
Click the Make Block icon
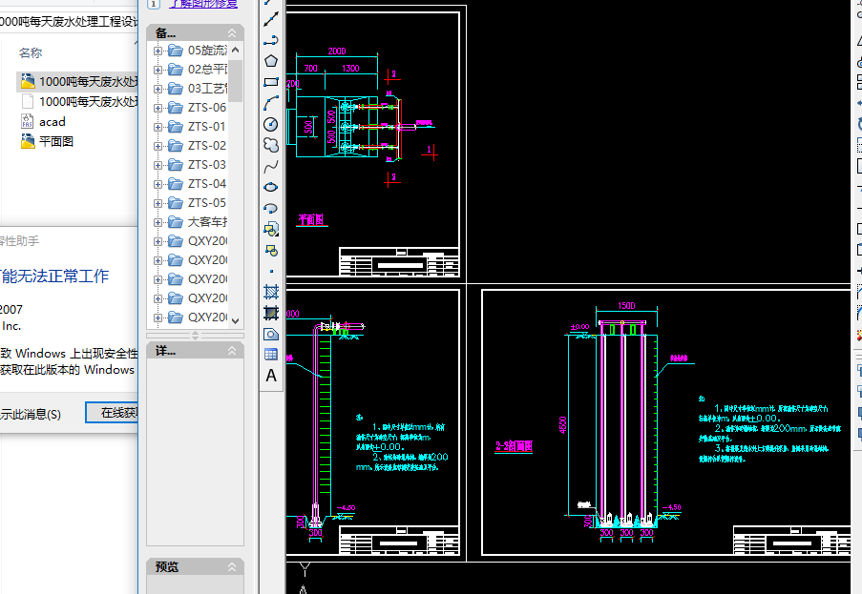[271, 251]
